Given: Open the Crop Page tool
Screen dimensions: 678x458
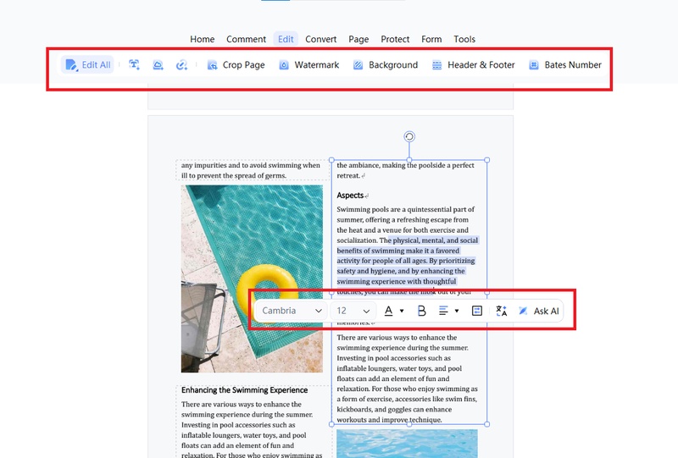Looking at the screenshot, I should [x=236, y=65].
